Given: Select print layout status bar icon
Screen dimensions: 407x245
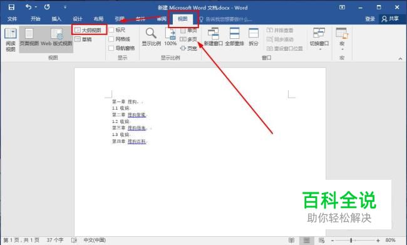Looking at the screenshot, I should pyautogui.click(x=307, y=241).
